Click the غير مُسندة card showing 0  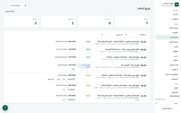click(96, 22)
